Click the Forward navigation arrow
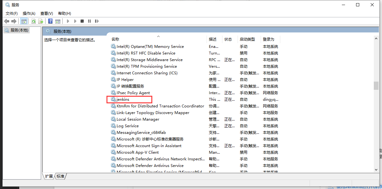The width and height of the screenshot is (382, 189). pos(14,21)
